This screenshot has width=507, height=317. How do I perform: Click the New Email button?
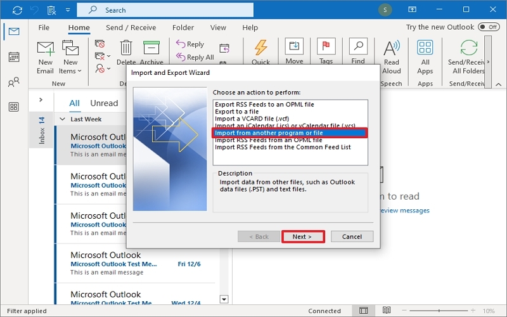point(45,58)
